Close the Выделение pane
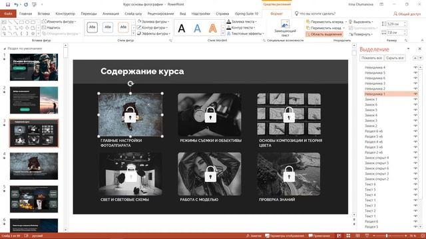This screenshot has height=239, width=426. (x=419, y=48)
